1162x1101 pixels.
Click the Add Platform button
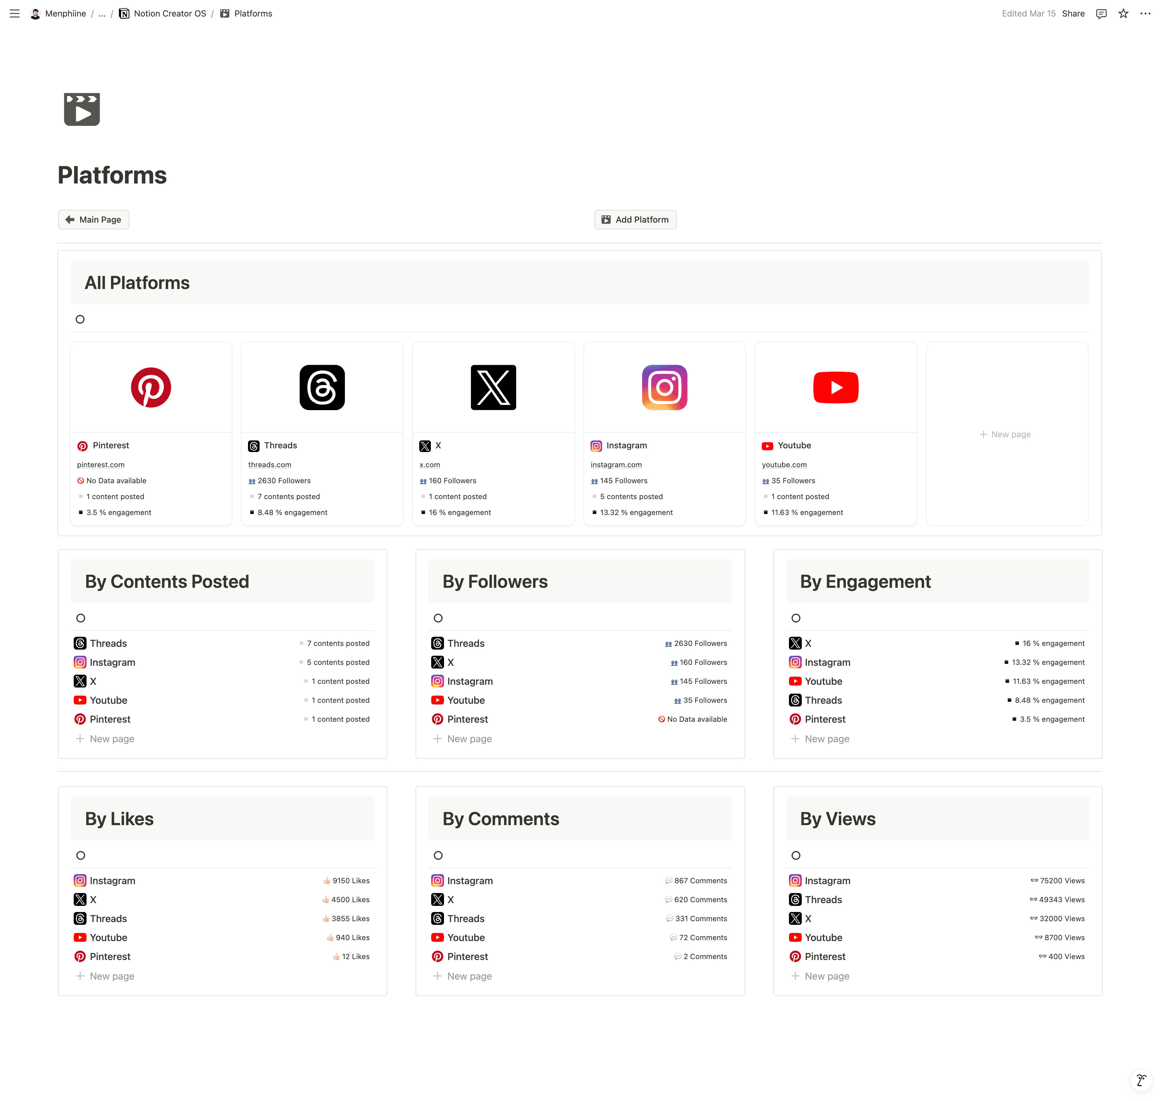[635, 220]
